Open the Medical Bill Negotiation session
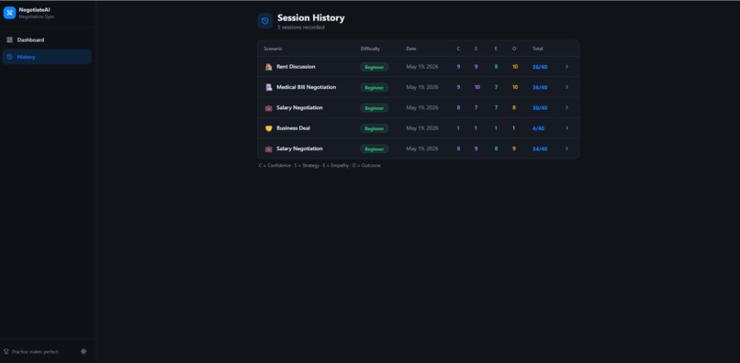Viewport: 740px width, 363px height. tap(418, 87)
